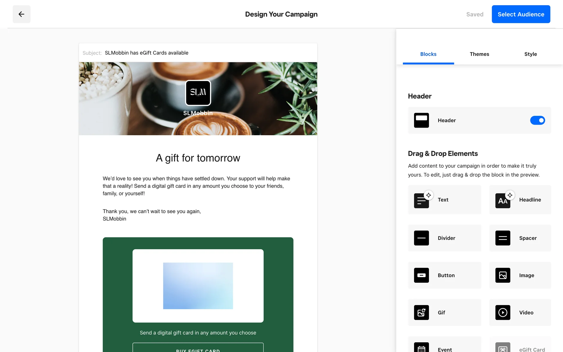Click the eGift Card block icon

(x=502, y=348)
